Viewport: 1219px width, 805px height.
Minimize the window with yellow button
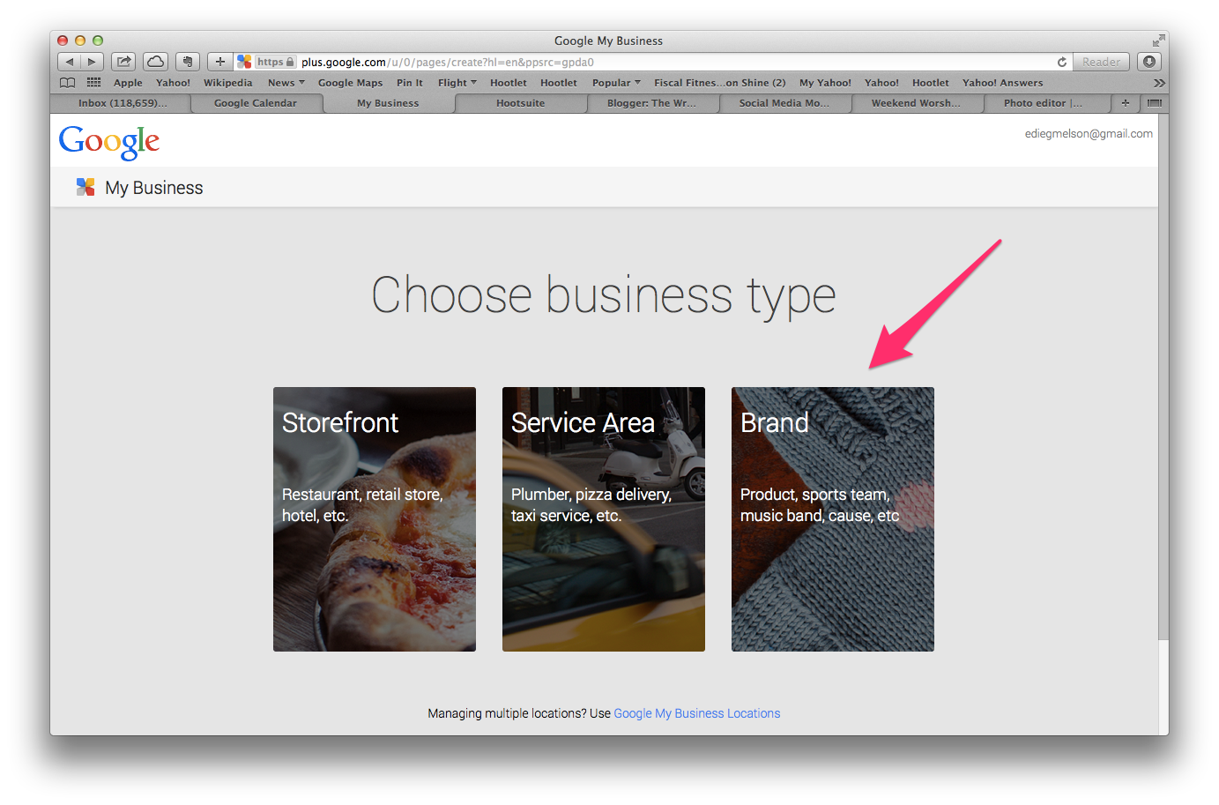pyautogui.click(x=80, y=41)
